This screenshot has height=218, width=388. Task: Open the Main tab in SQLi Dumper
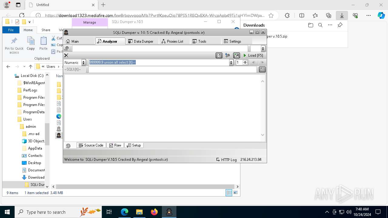pyautogui.click(x=79, y=41)
